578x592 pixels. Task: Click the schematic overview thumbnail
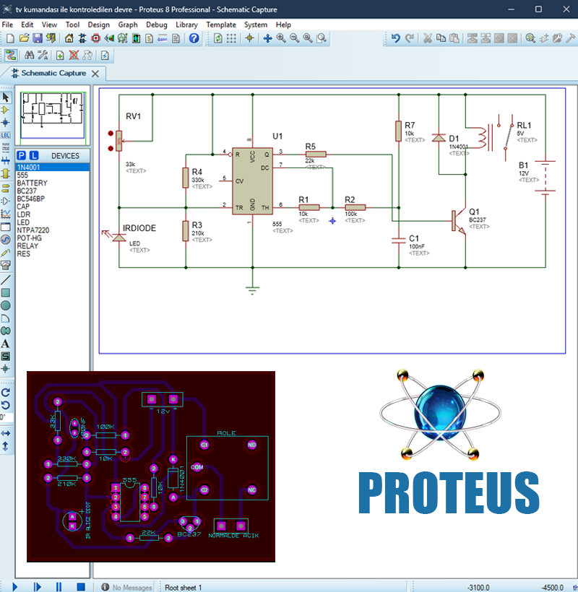(53, 116)
